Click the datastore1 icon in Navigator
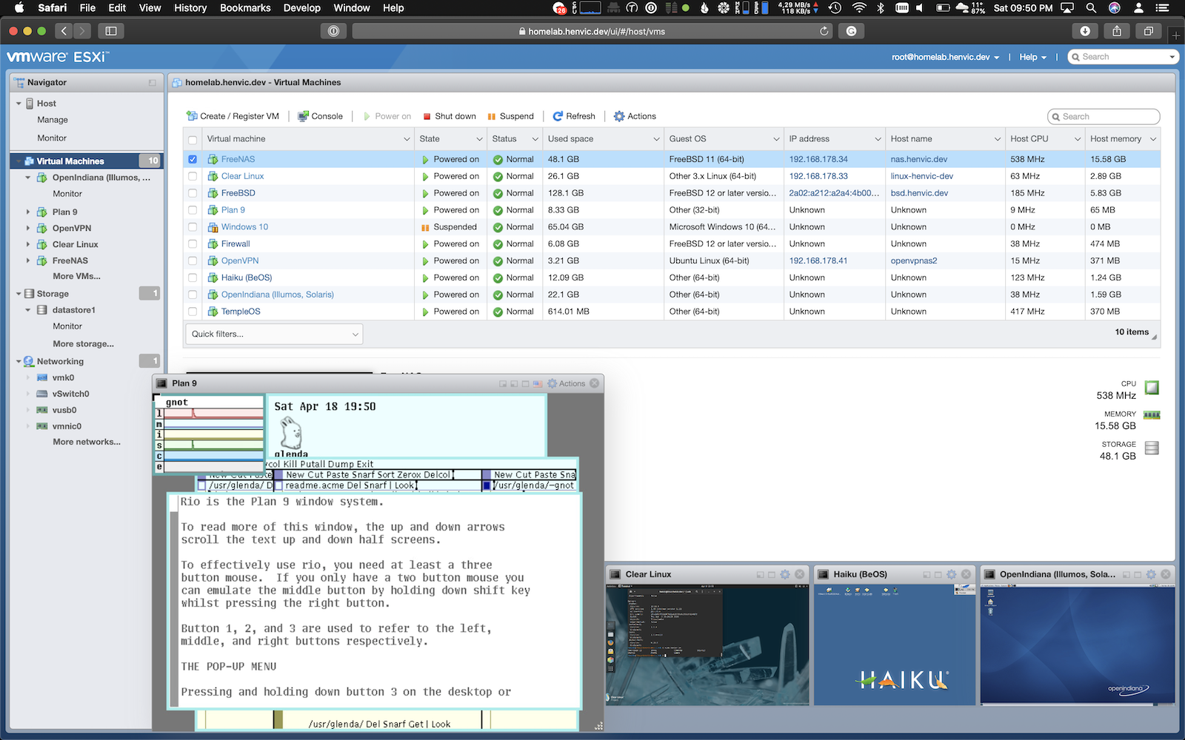Screen dimensions: 1185x740 click(42, 310)
